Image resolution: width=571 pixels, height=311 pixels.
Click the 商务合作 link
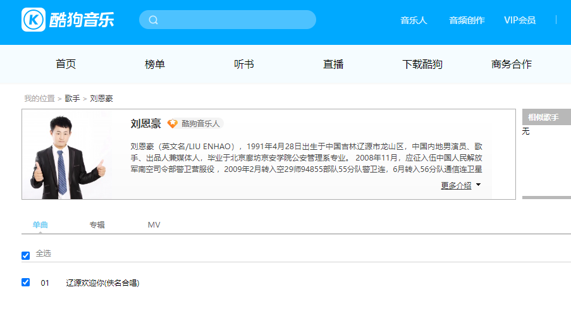(x=512, y=64)
